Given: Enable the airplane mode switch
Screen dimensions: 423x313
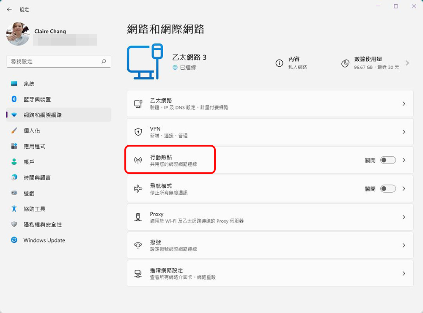Looking at the screenshot, I should click(388, 189).
